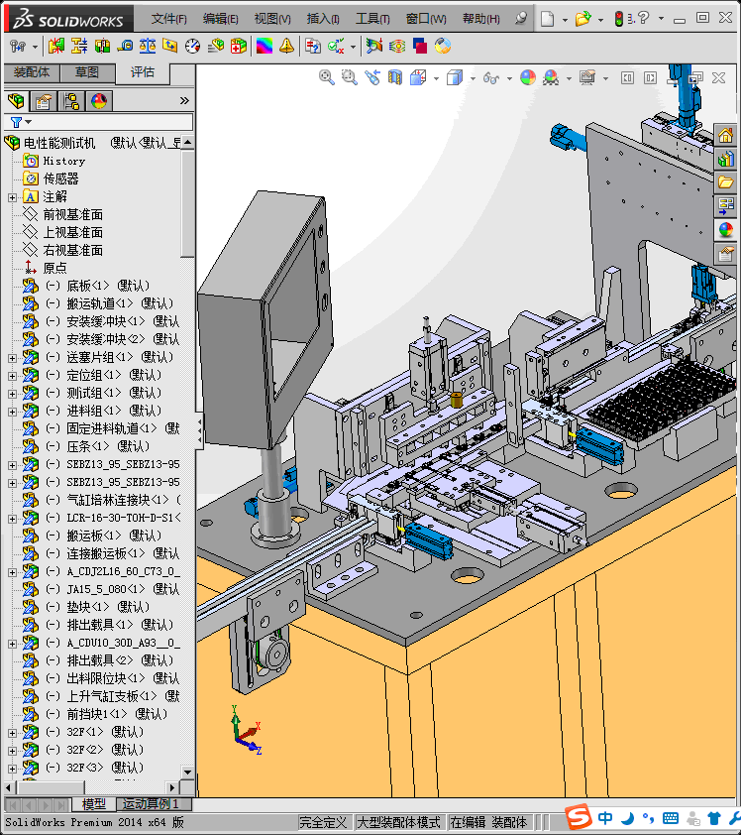The height and width of the screenshot is (835, 741).
Task: Toggle Sogou full/half-width moon icon
Action: point(628,818)
